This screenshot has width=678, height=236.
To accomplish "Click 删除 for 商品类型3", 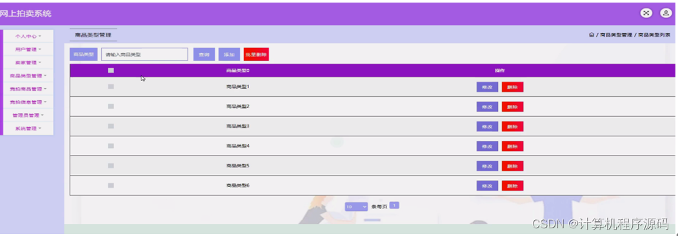I will 512,127.
